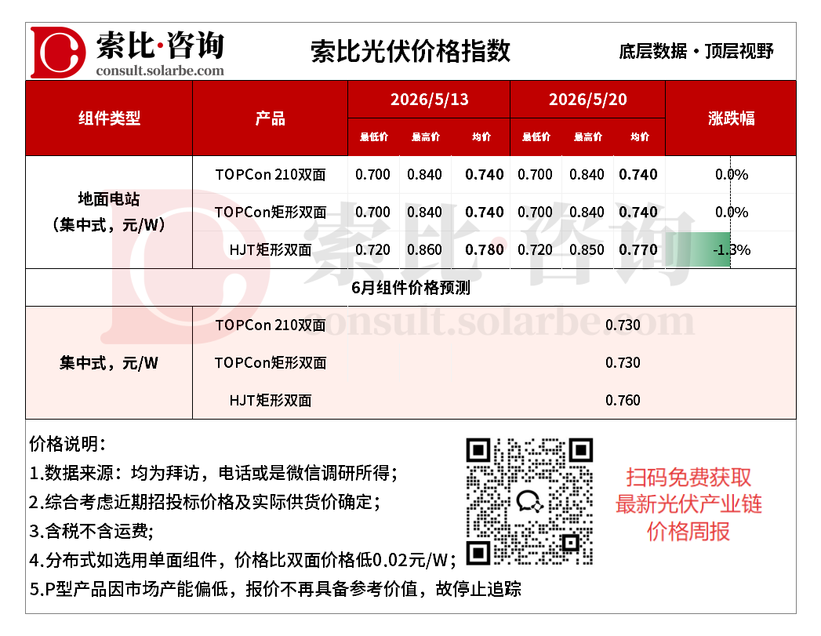This screenshot has height=636, width=821.
Task: Click HJT矩形双面 in forecast section
Action: (271, 401)
